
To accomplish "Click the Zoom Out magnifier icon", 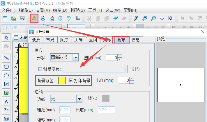I will click(x=145, y=18).
